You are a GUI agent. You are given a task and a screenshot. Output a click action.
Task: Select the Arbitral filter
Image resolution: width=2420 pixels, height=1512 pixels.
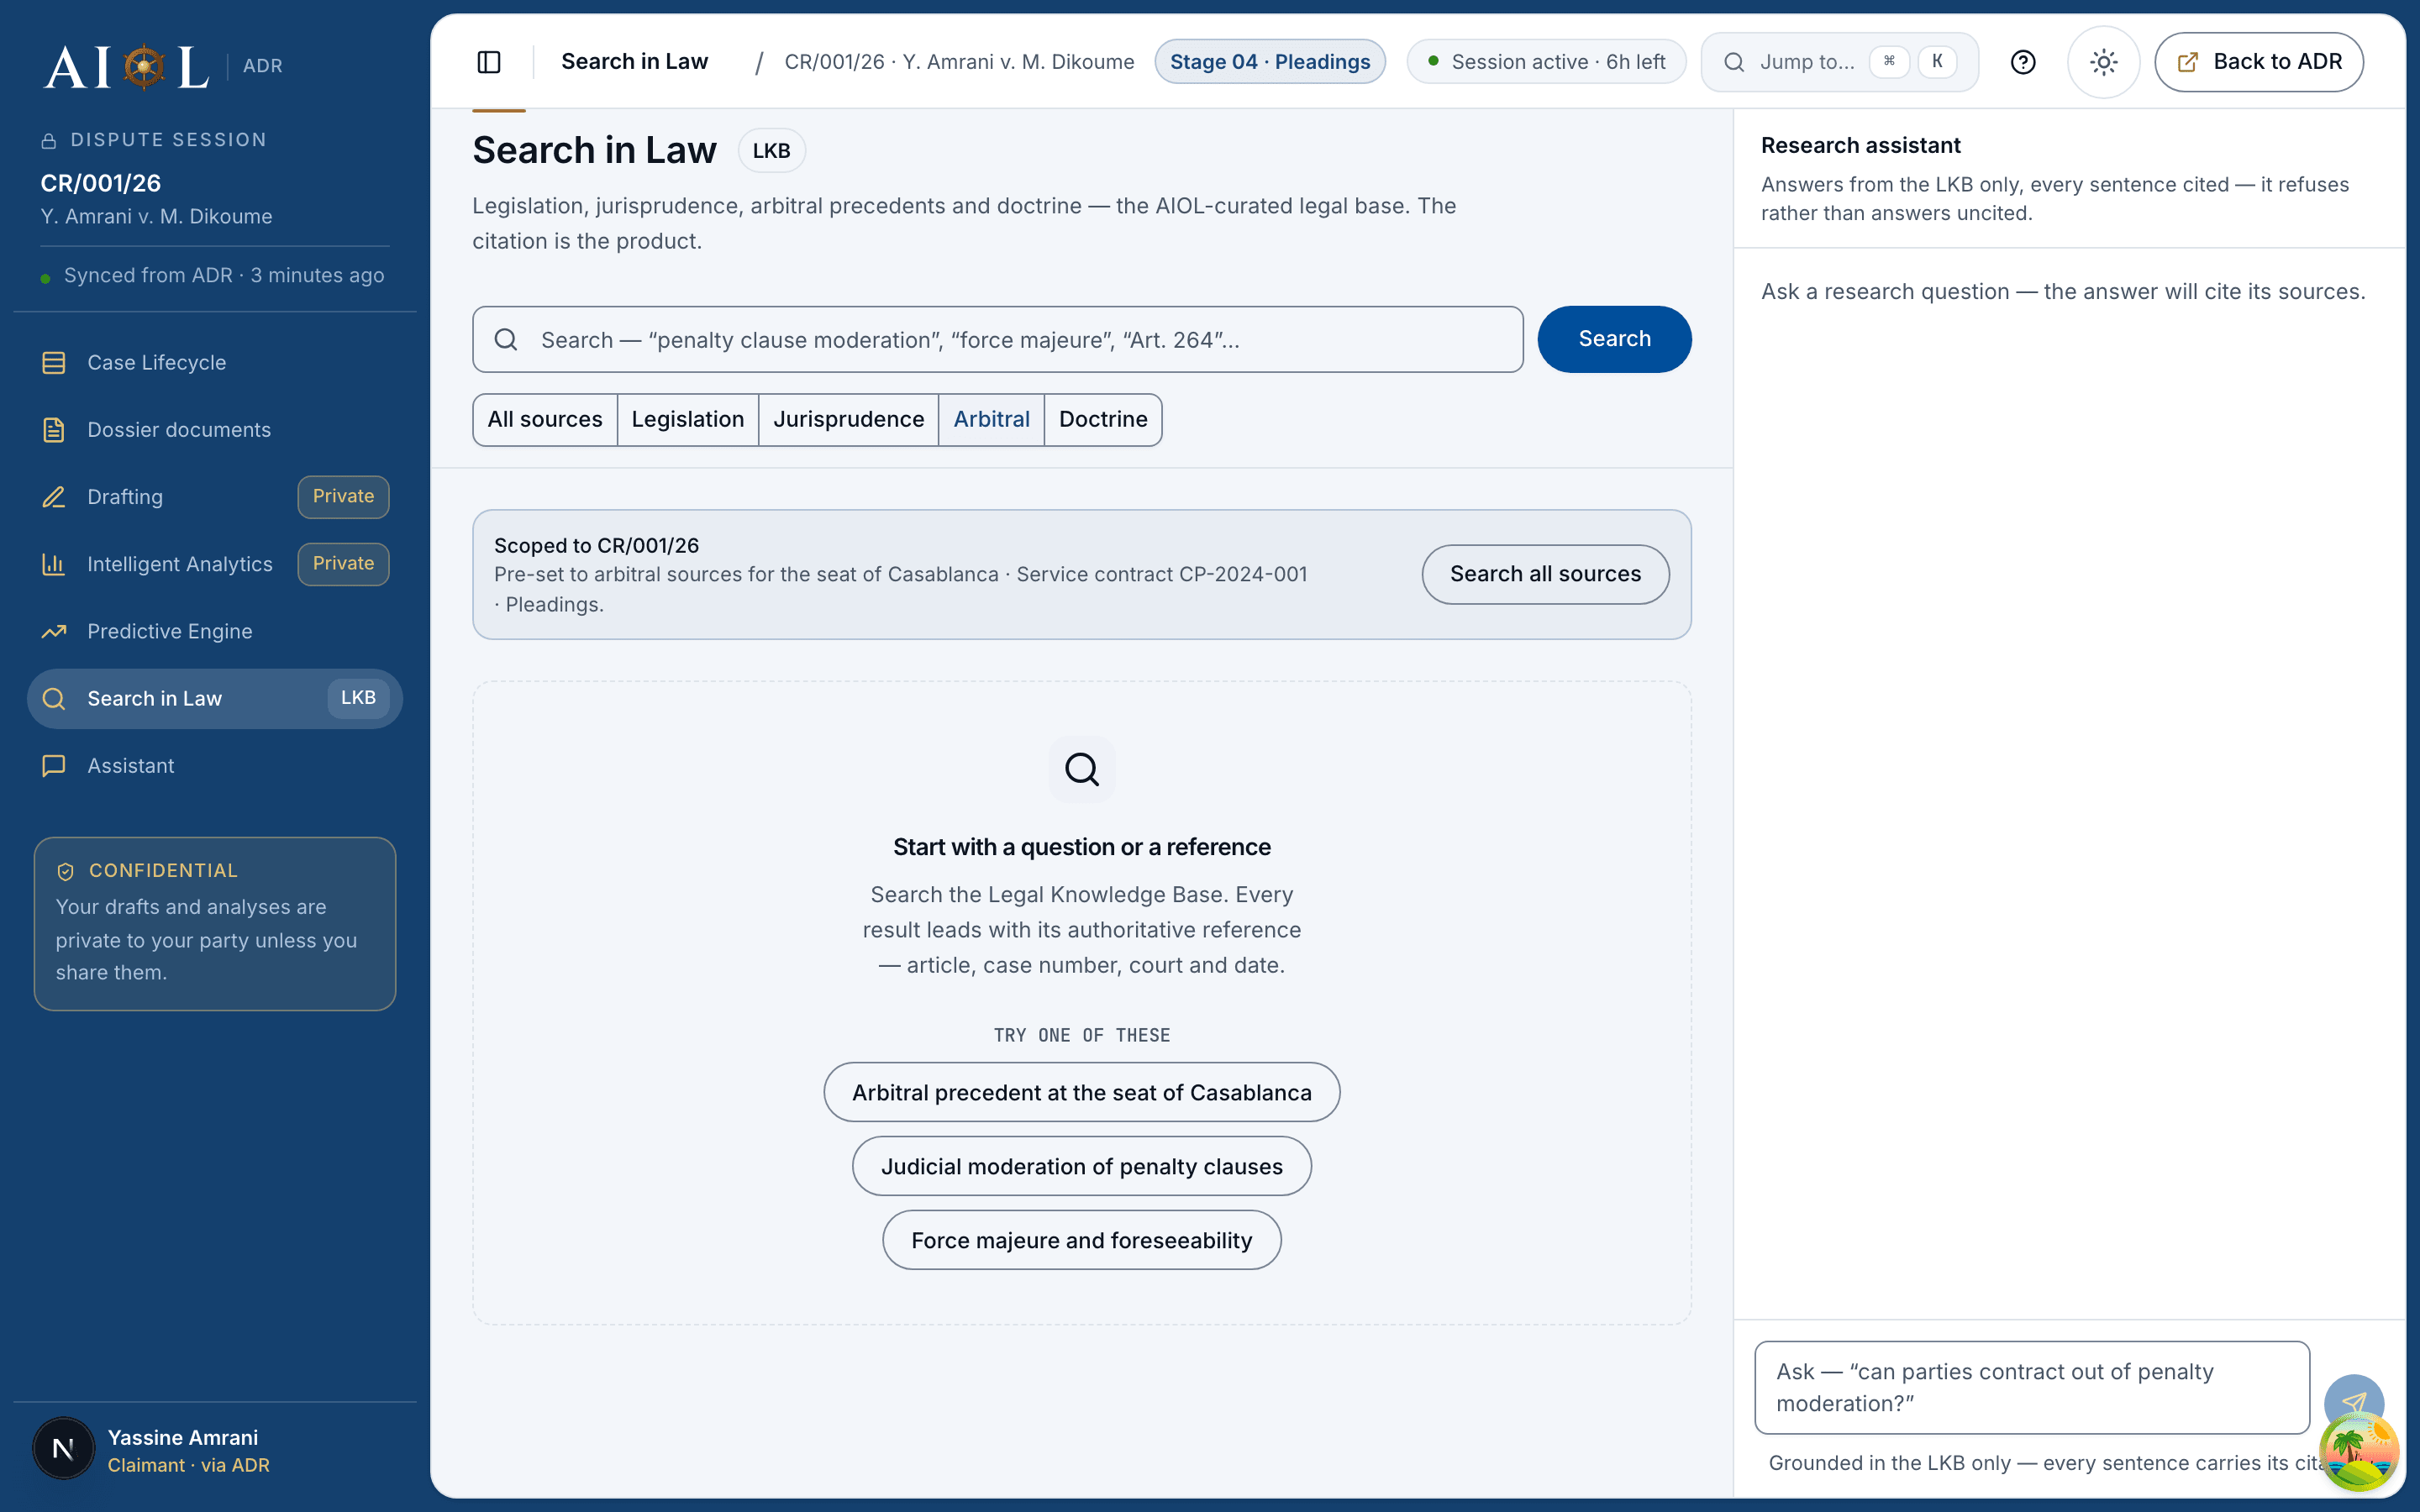coord(991,420)
